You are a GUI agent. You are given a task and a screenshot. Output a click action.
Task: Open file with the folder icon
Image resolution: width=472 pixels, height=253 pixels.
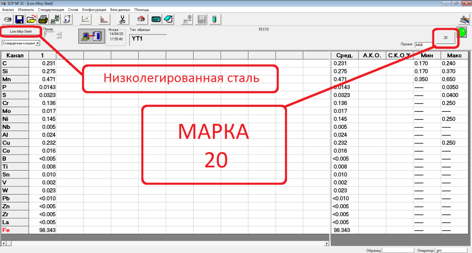[x=31, y=19]
